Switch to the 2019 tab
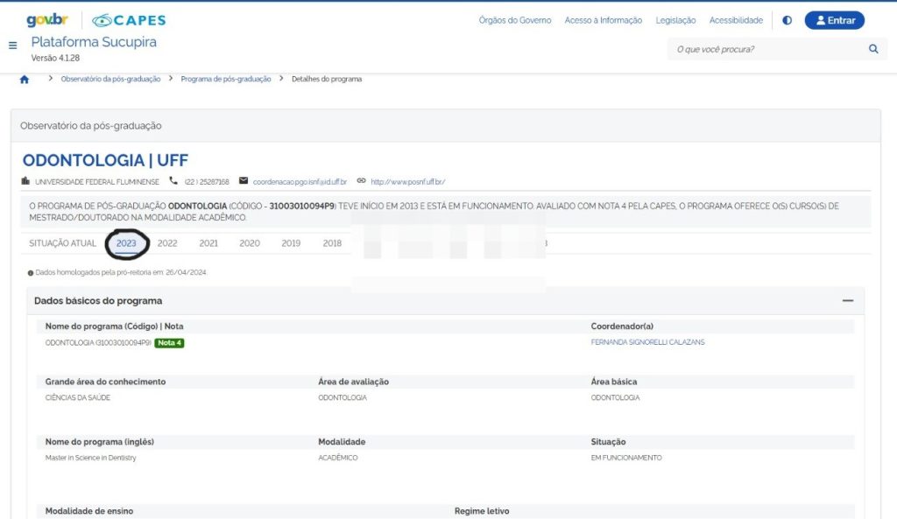 [x=291, y=243]
